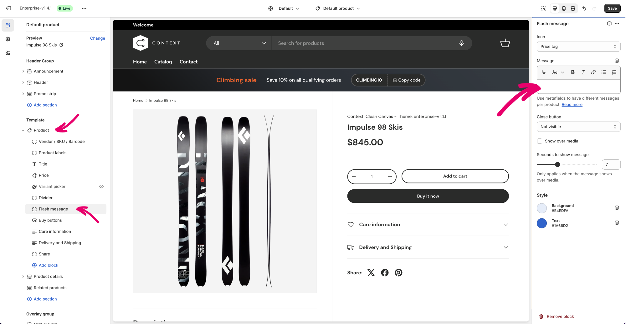Image resolution: width=626 pixels, height=324 pixels.
Task: Open Close button Not visible dropdown
Action: [x=578, y=127]
